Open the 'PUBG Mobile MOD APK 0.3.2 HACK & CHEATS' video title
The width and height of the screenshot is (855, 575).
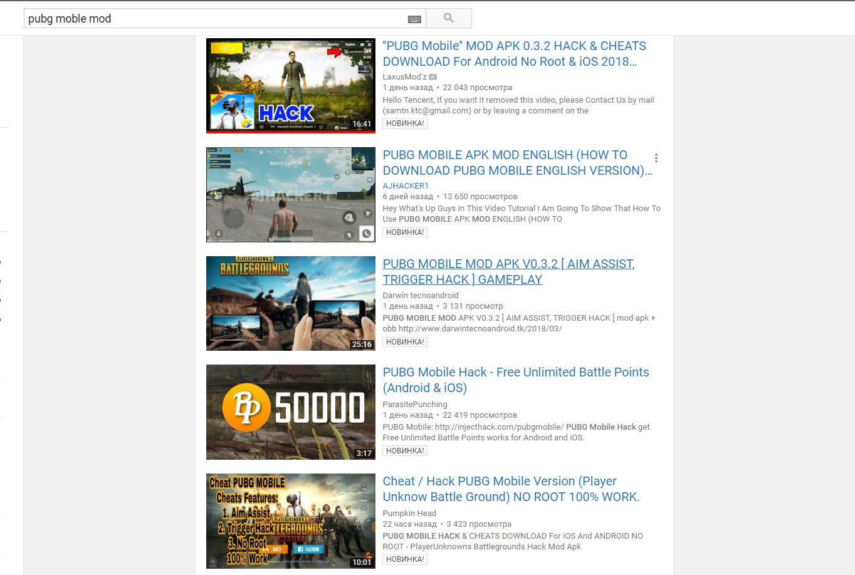click(514, 54)
